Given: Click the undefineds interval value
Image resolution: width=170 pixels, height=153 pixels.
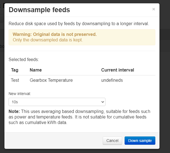Looking at the screenshot, I should pos(112,80).
